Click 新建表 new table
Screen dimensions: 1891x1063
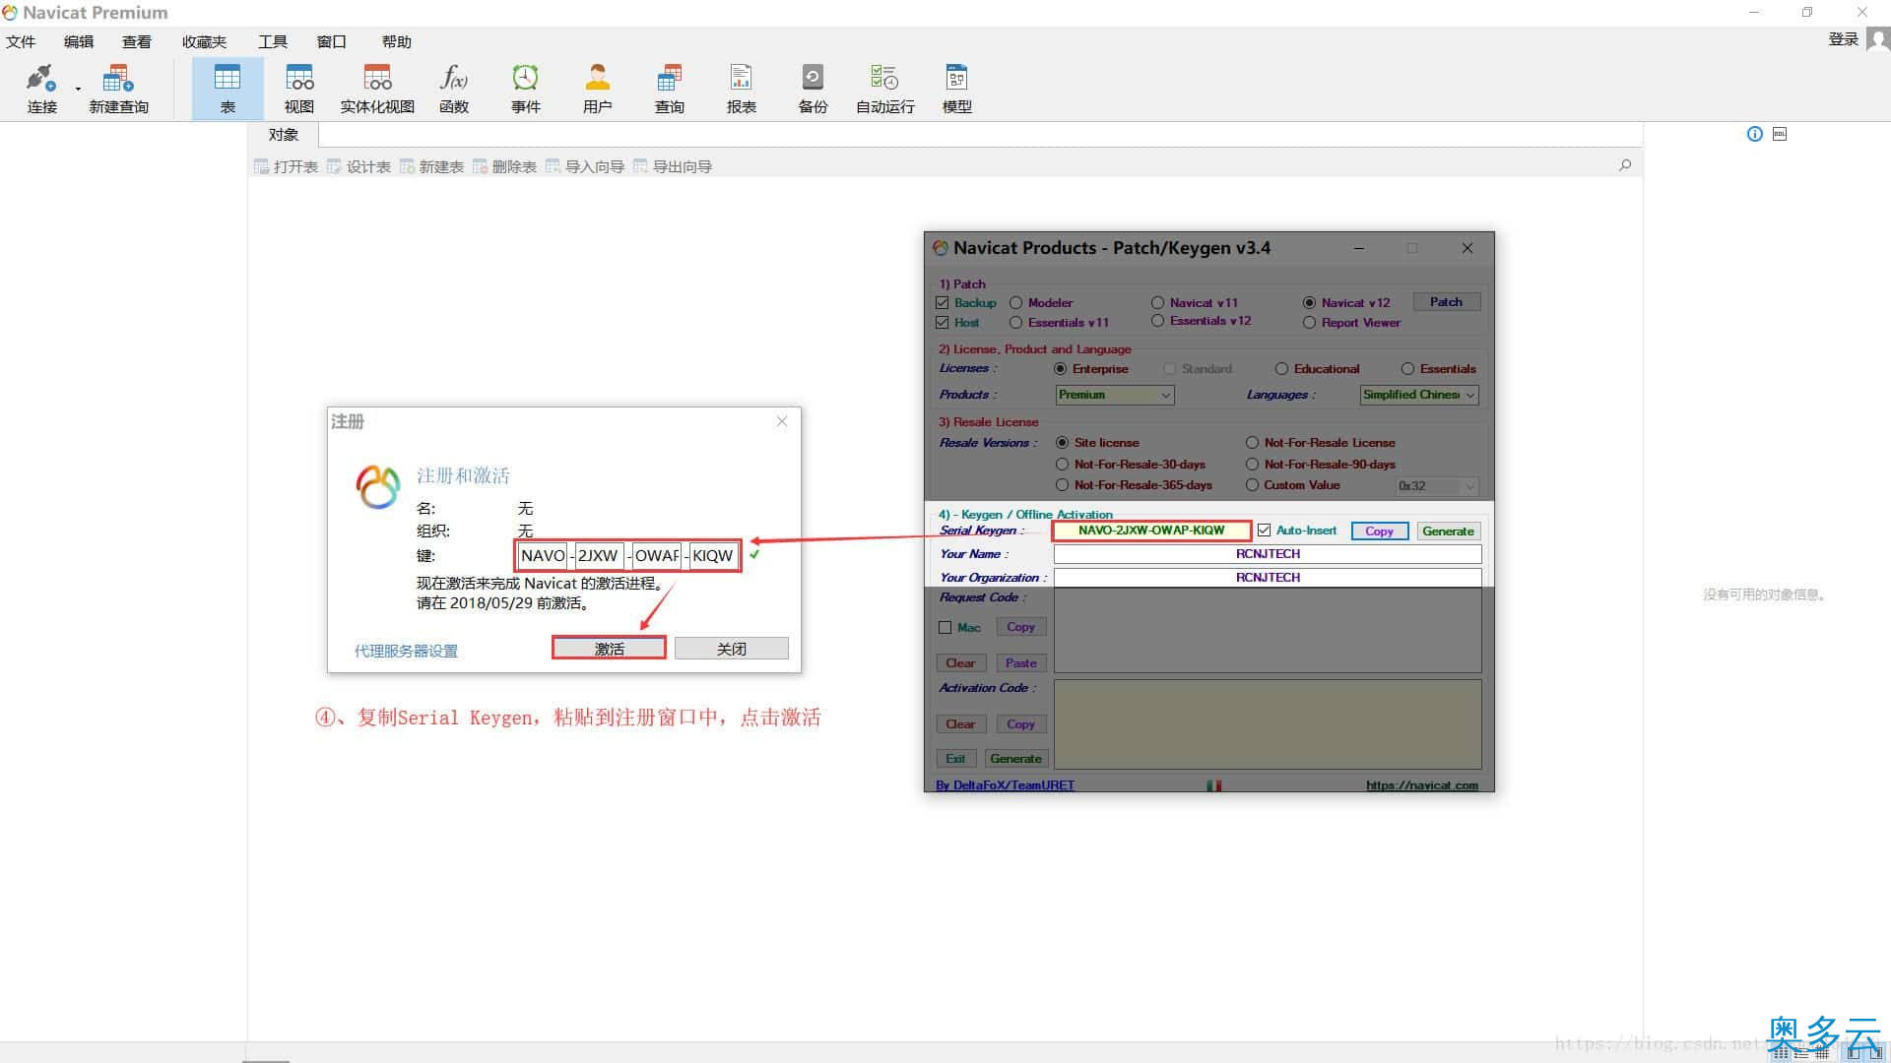[x=432, y=166]
